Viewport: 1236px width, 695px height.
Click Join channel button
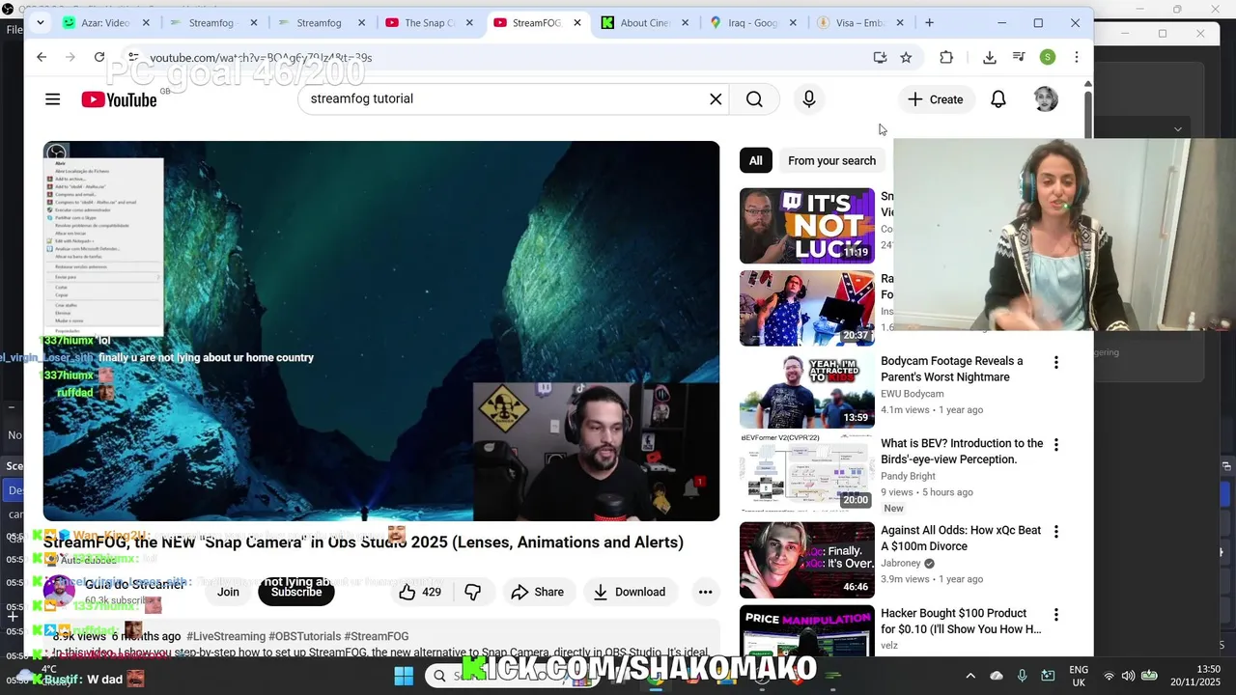[x=228, y=592]
